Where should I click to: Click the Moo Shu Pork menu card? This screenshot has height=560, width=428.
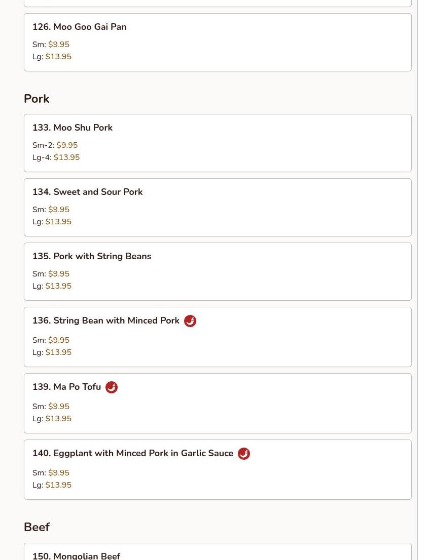pos(218,143)
